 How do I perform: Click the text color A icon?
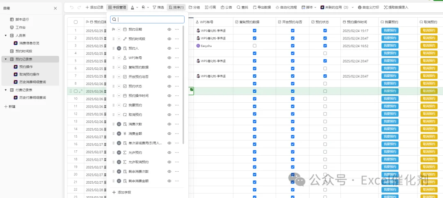[x=132, y=7]
